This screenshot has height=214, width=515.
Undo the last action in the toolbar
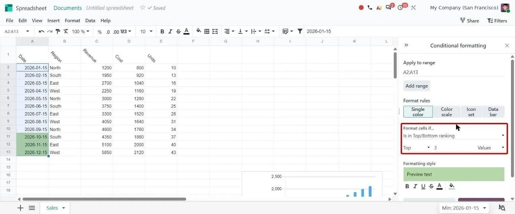(42, 31)
